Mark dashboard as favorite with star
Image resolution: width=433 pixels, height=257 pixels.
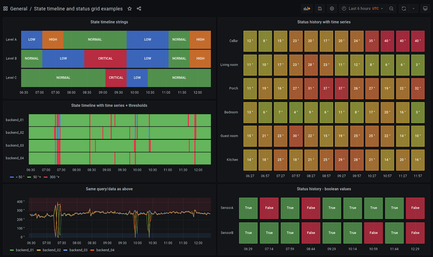(x=130, y=8)
